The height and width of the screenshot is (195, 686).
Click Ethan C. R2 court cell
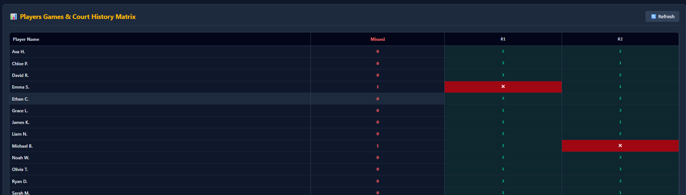pos(620,98)
